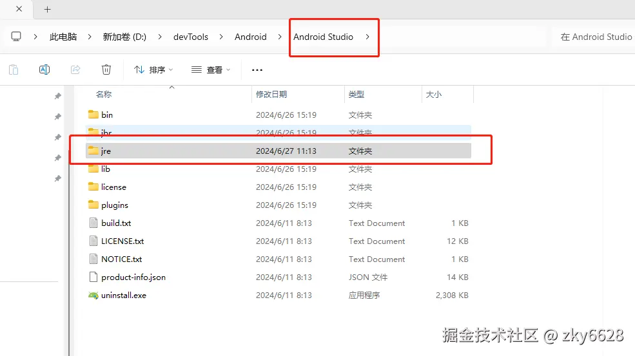Click the JSON 文件 type cell

click(x=368, y=277)
